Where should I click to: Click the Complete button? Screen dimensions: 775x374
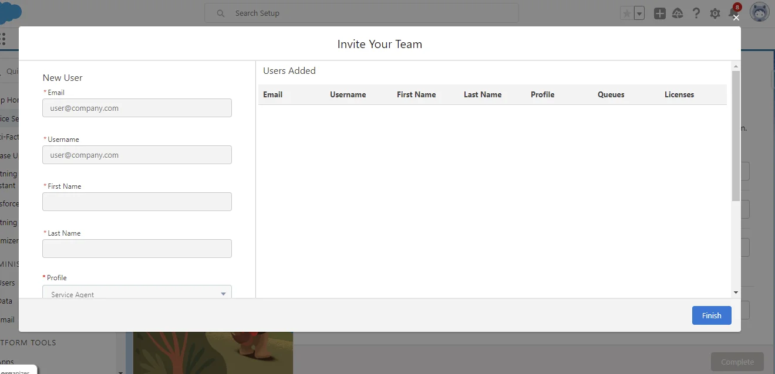[x=737, y=362]
